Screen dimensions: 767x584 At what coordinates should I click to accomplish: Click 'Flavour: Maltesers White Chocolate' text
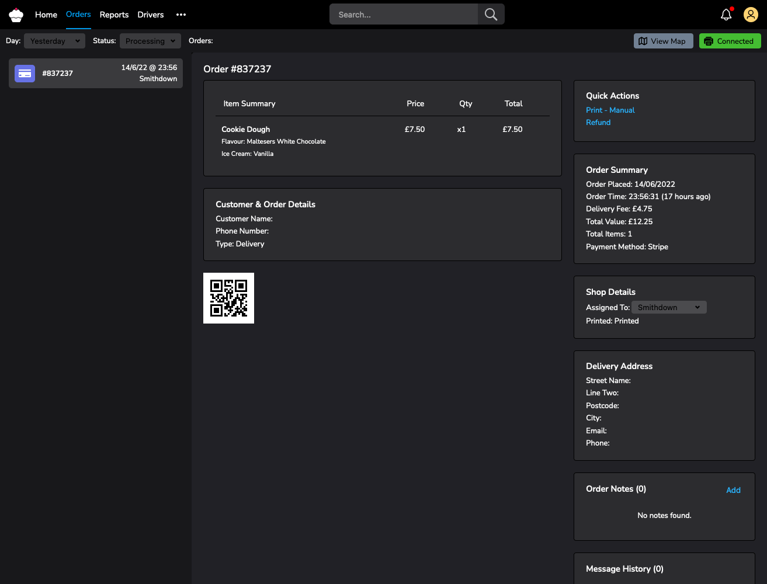pyautogui.click(x=273, y=141)
